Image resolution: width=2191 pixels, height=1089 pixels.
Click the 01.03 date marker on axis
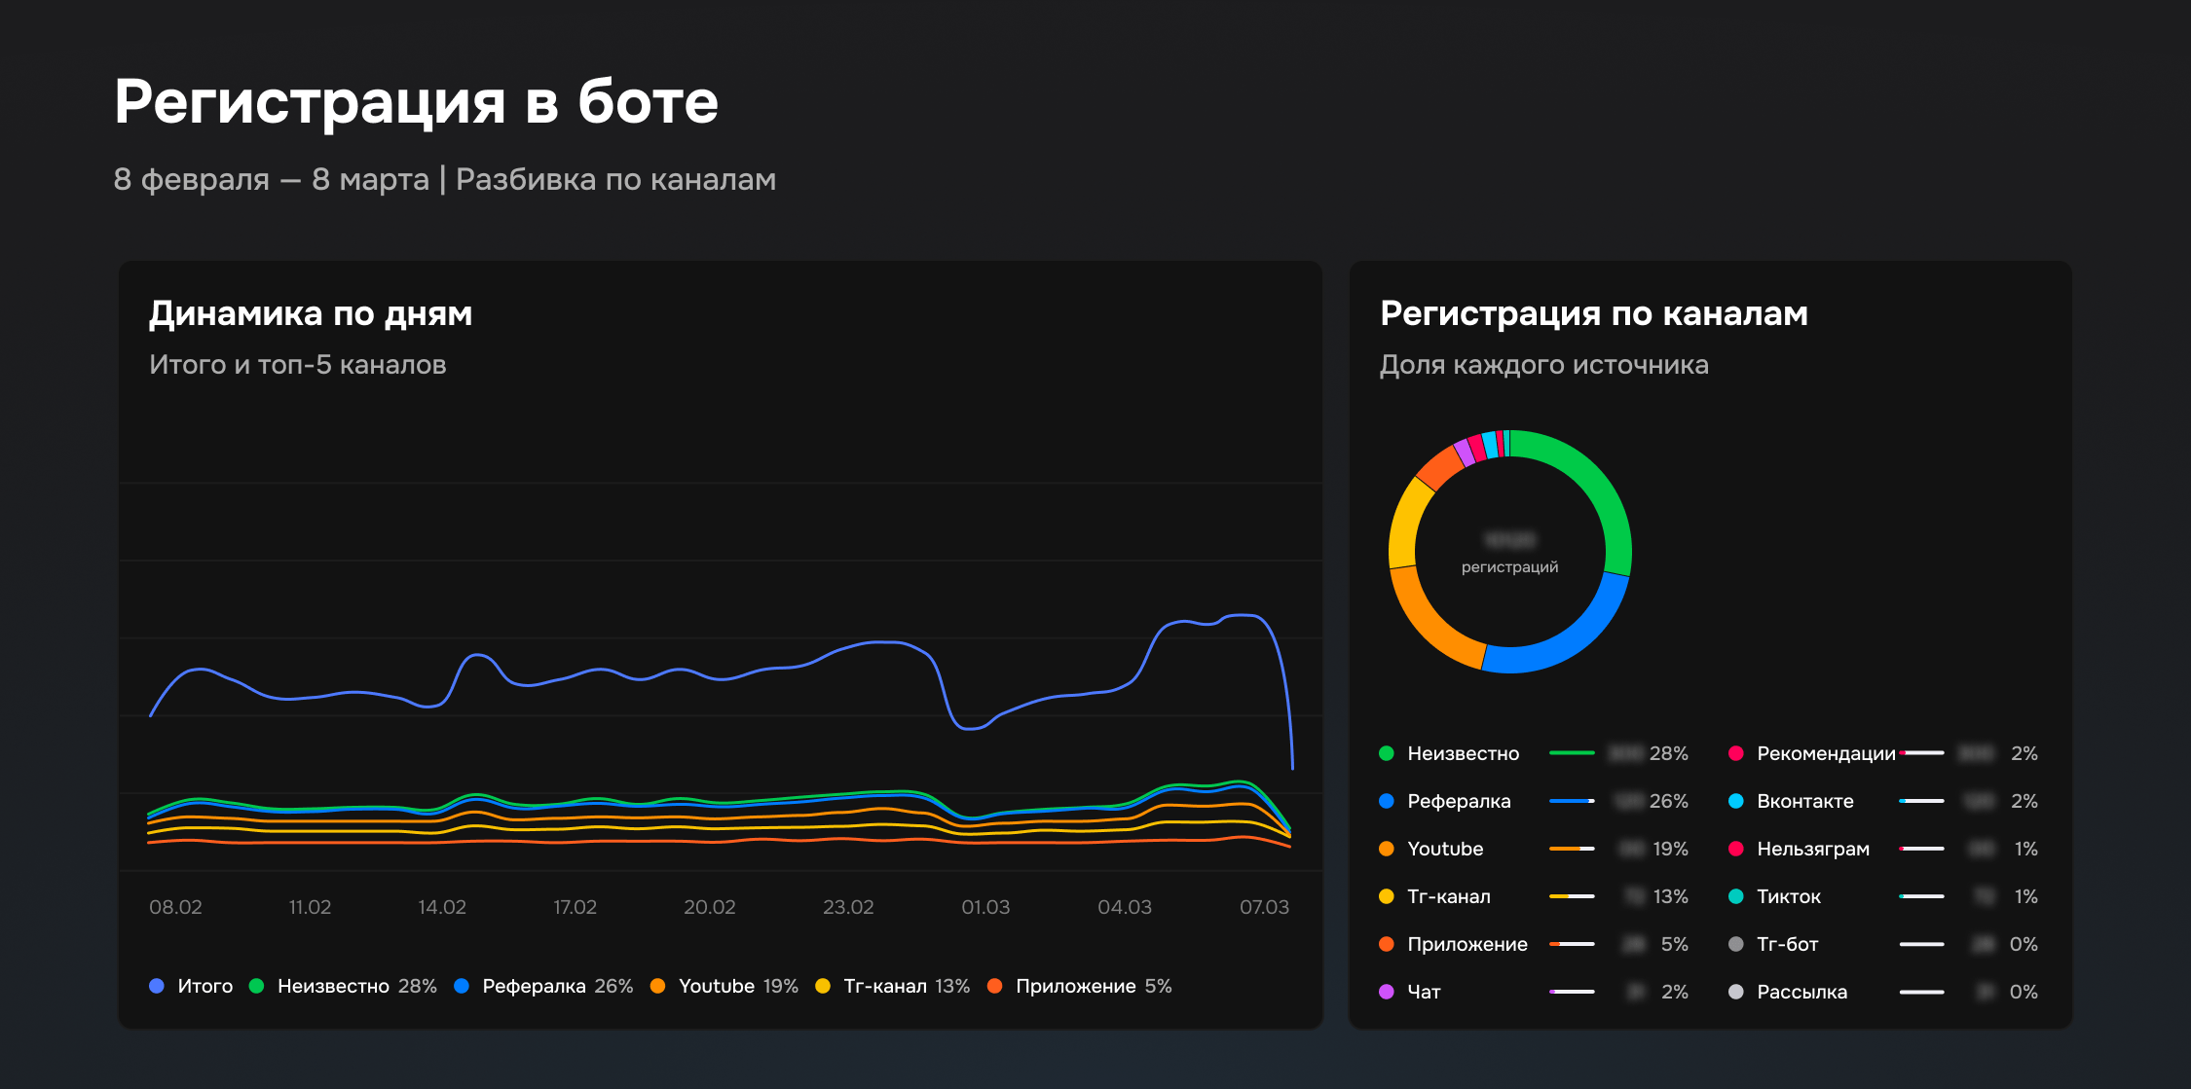pos(985,907)
